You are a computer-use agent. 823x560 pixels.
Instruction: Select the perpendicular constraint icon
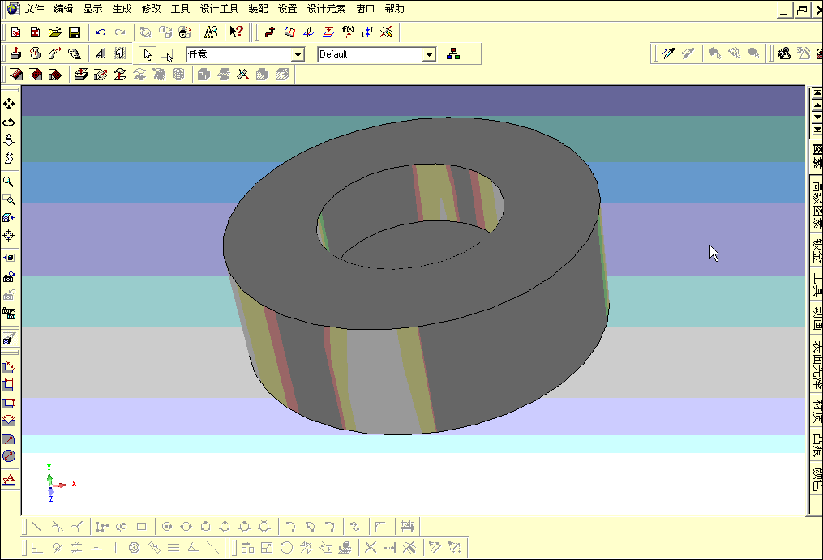point(36,548)
